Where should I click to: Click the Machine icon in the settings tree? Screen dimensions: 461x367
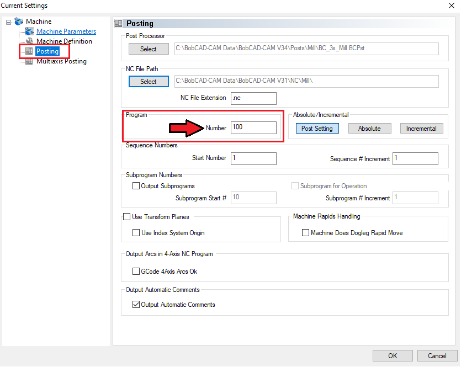tap(18, 22)
